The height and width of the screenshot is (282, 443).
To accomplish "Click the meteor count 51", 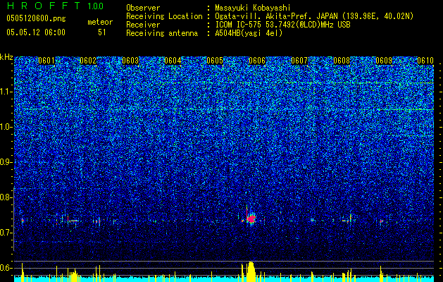I will (x=102, y=32).
